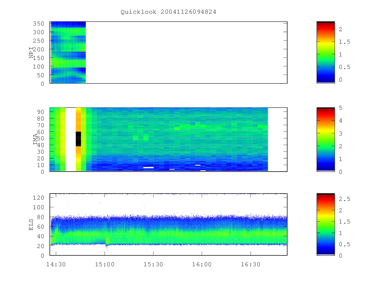Click the 16:30 time axis tick label
Viewport: 383px width, 287px height.
coord(251,264)
